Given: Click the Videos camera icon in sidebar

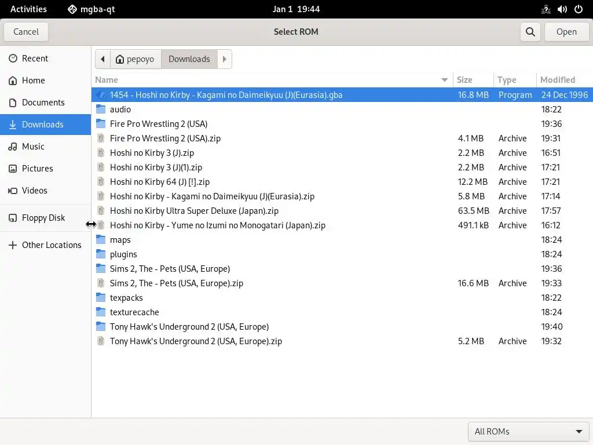Looking at the screenshot, I should pyautogui.click(x=13, y=191).
